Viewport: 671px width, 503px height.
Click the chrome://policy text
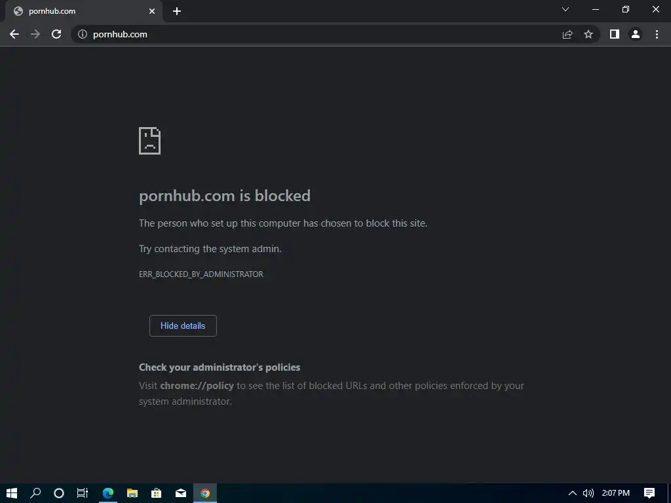pyautogui.click(x=197, y=386)
